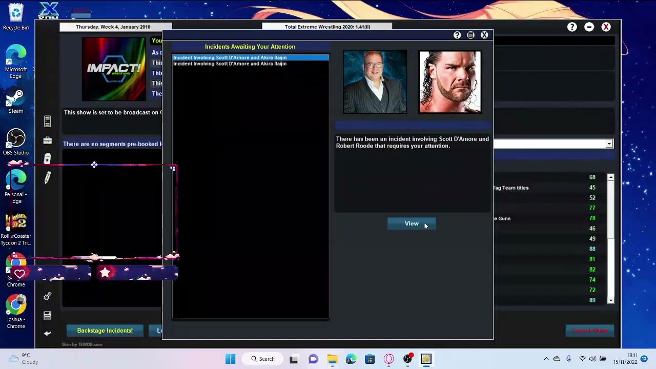Click the rating value 77

coord(592,208)
